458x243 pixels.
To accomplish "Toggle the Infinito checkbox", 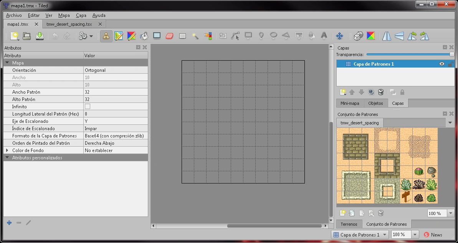I will click(88, 107).
